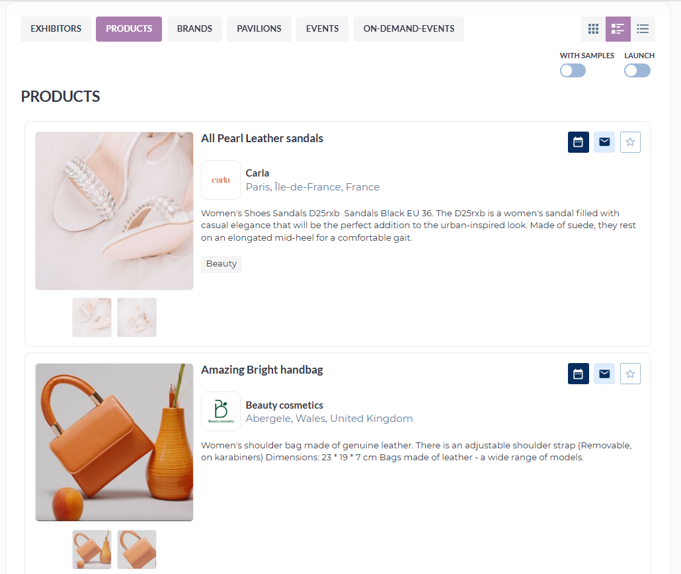The image size is (681, 574).
Task: Select first handbag thumbnail image
Action: click(92, 550)
